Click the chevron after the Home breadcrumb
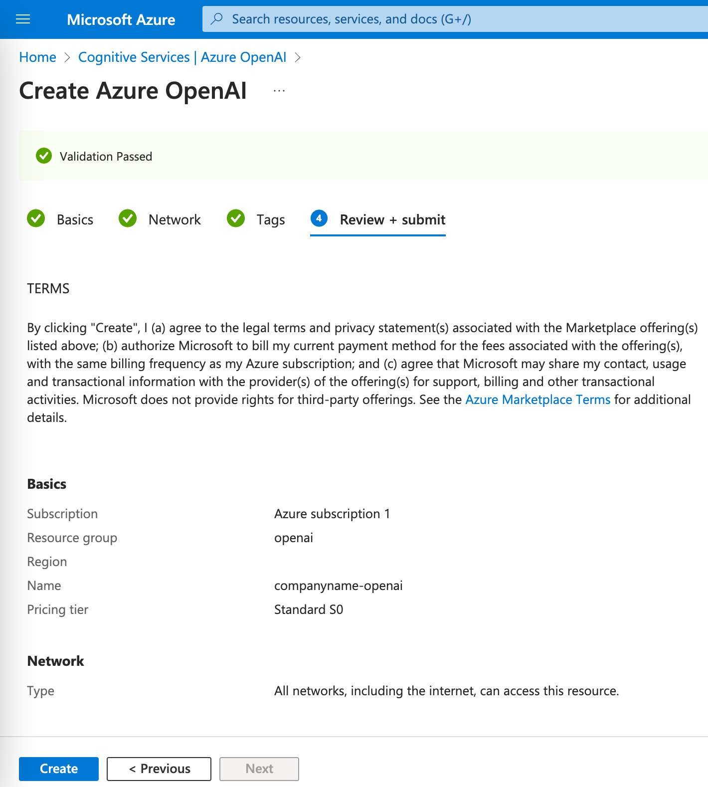 pyautogui.click(x=67, y=58)
